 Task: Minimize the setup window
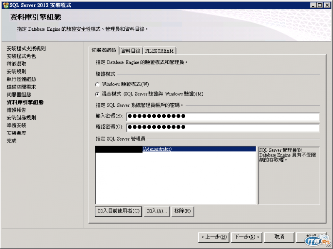(x=313, y=5)
